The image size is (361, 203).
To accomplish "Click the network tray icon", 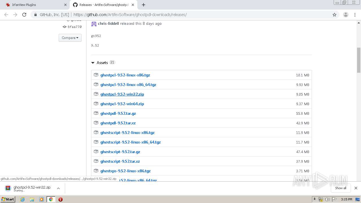I will pyautogui.click(x=321, y=199).
